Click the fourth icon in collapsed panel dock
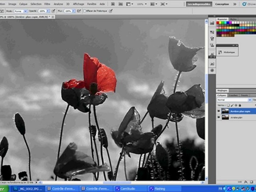The width and height of the screenshot is (256, 192). coord(212,45)
